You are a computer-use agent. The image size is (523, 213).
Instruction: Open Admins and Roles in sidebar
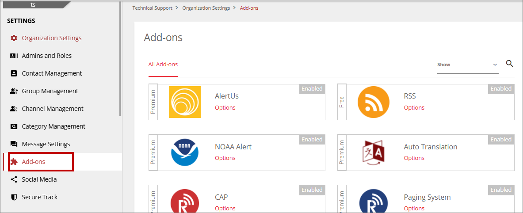pyautogui.click(x=47, y=56)
